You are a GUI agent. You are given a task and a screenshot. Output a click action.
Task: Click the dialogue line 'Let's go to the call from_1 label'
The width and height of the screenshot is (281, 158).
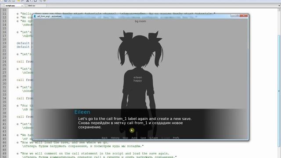[x=135, y=119]
